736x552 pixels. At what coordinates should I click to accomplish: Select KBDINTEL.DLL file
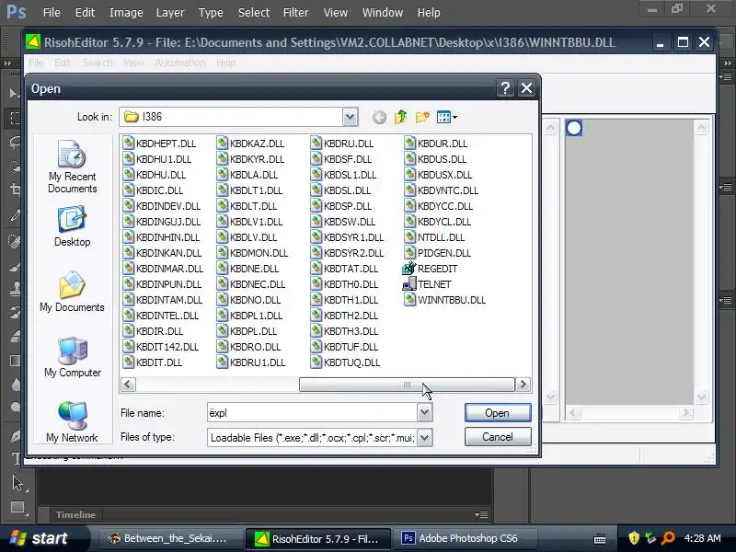tap(160, 316)
